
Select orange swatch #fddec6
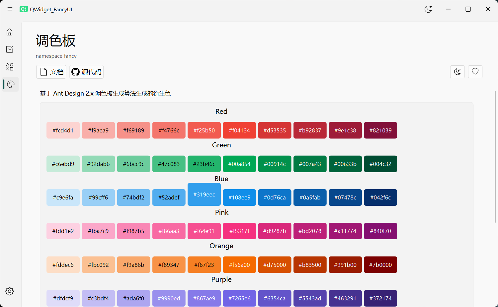tap(63, 265)
